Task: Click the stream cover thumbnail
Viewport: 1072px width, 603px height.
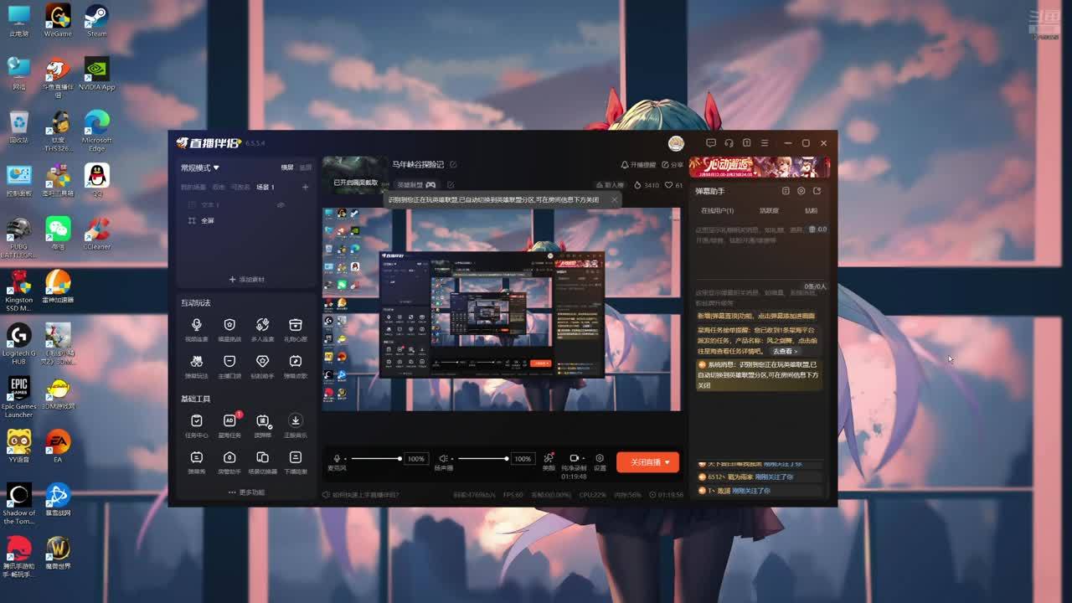Action: [356, 173]
